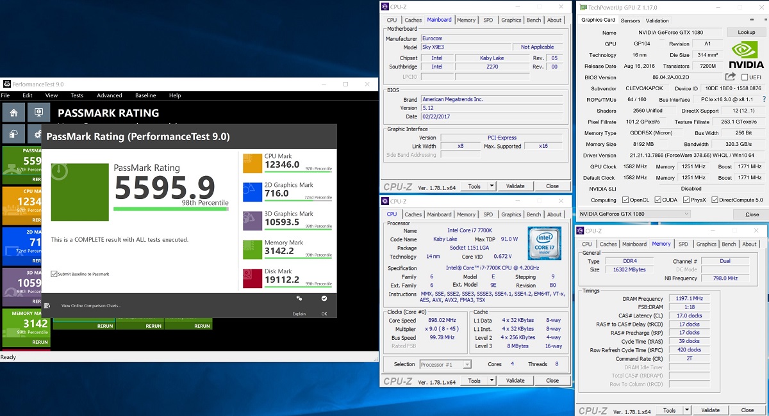Switch to the Sensors tab in GPU-Z
This screenshot has height=416, width=769.
630,20
